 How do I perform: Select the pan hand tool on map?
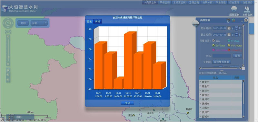8,70
